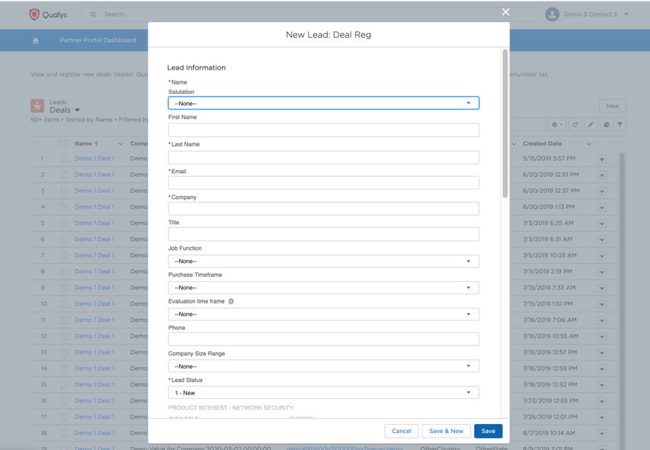Viewport: 650px width, 450px height.
Task: Open the Name column menu chevron
Action: click(121, 144)
